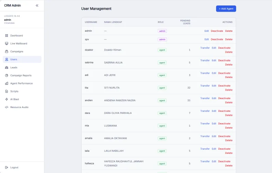
Task: Edit the admin user
Action: 206,31
